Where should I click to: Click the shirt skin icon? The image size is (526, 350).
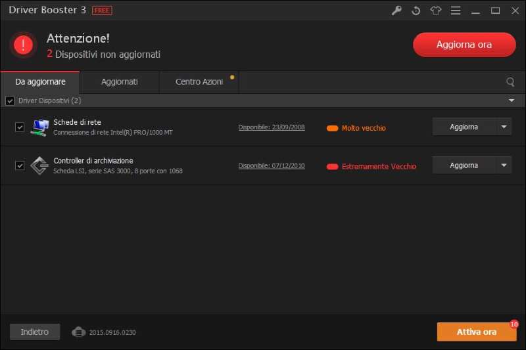(x=435, y=11)
